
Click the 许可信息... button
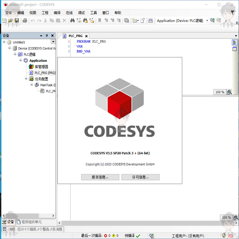[140, 177]
